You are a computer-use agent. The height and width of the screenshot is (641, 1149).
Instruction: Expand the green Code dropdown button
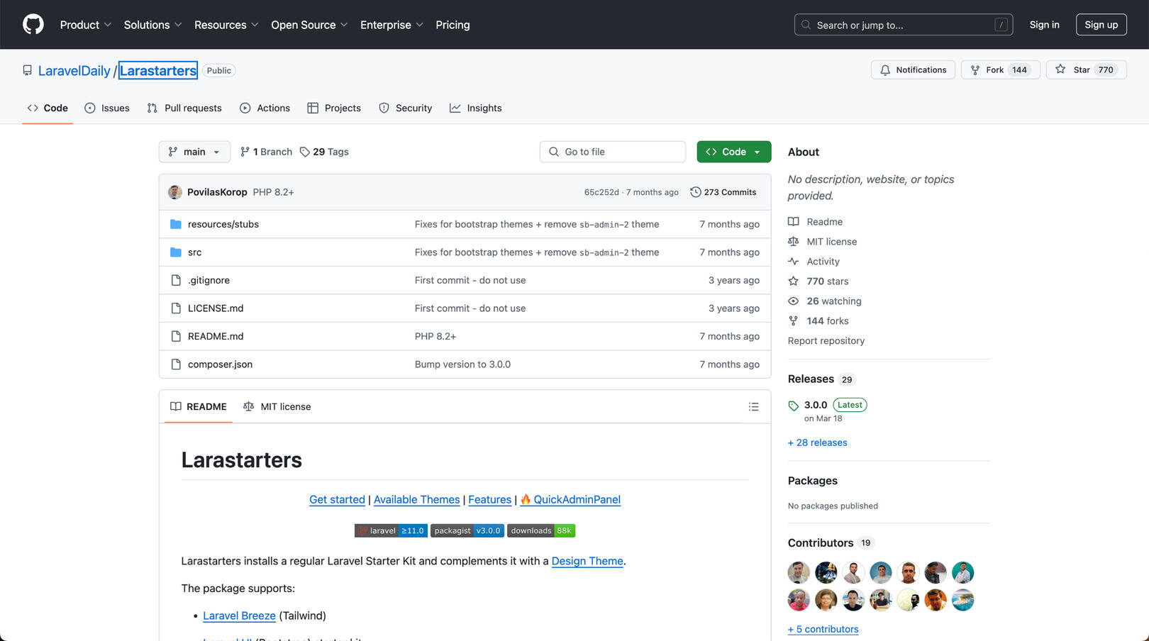(733, 152)
